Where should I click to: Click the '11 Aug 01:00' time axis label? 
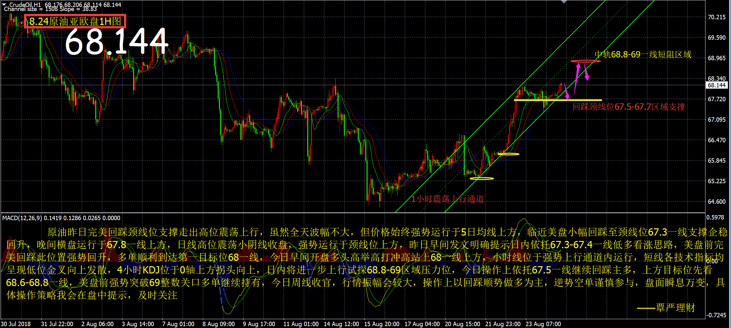click(x=301, y=324)
